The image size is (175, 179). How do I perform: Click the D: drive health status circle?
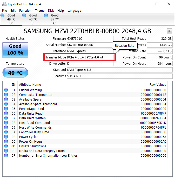2,15
